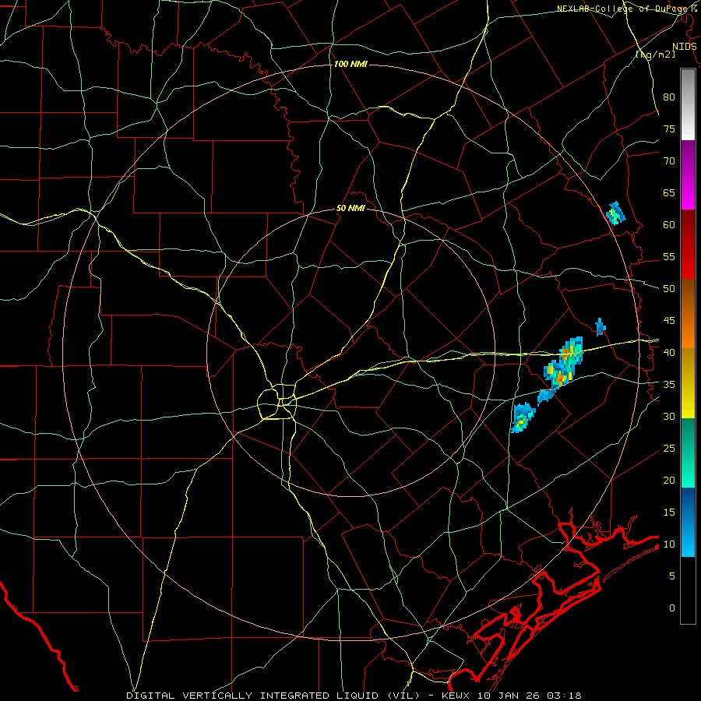Click the 45 value on the scale
This screenshot has width=701, height=701.
669,321
